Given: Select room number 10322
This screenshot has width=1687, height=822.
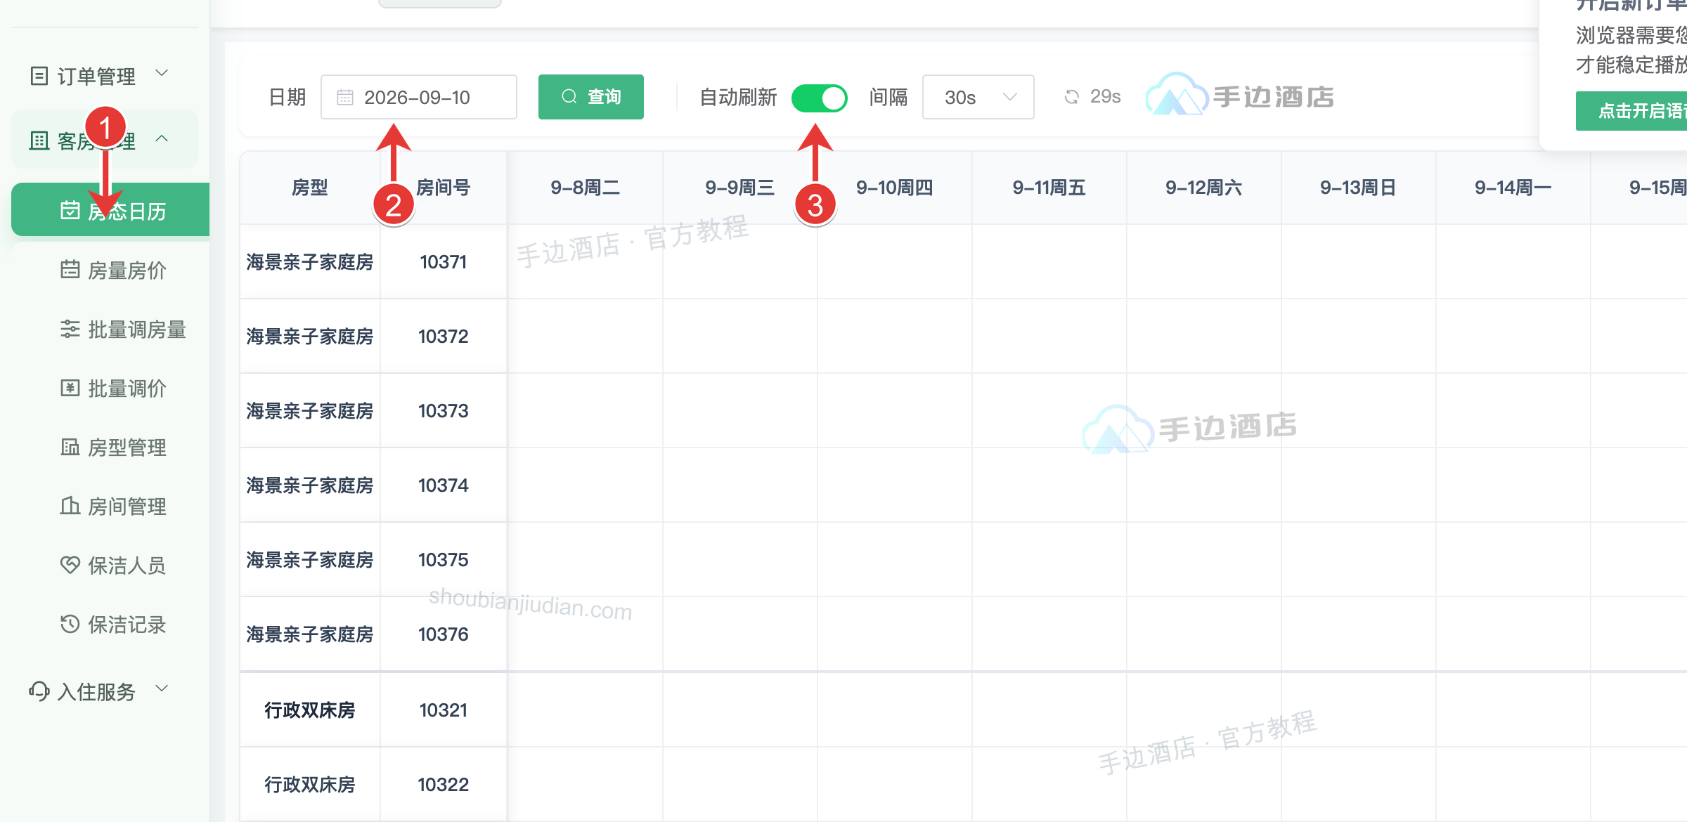Looking at the screenshot, I should 444,785.
